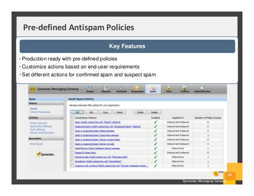The image size is (254, 196).
Task: Collapse the Settings sidebar section
Action: (62, 118)
